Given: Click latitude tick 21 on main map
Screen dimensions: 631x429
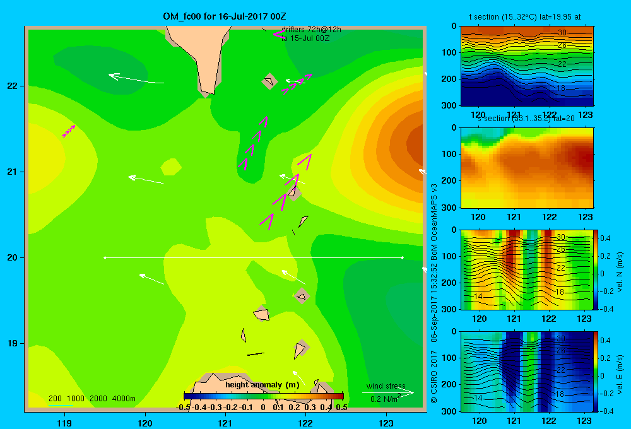Looking at the screenshot, I should click(x=13, y=172).
